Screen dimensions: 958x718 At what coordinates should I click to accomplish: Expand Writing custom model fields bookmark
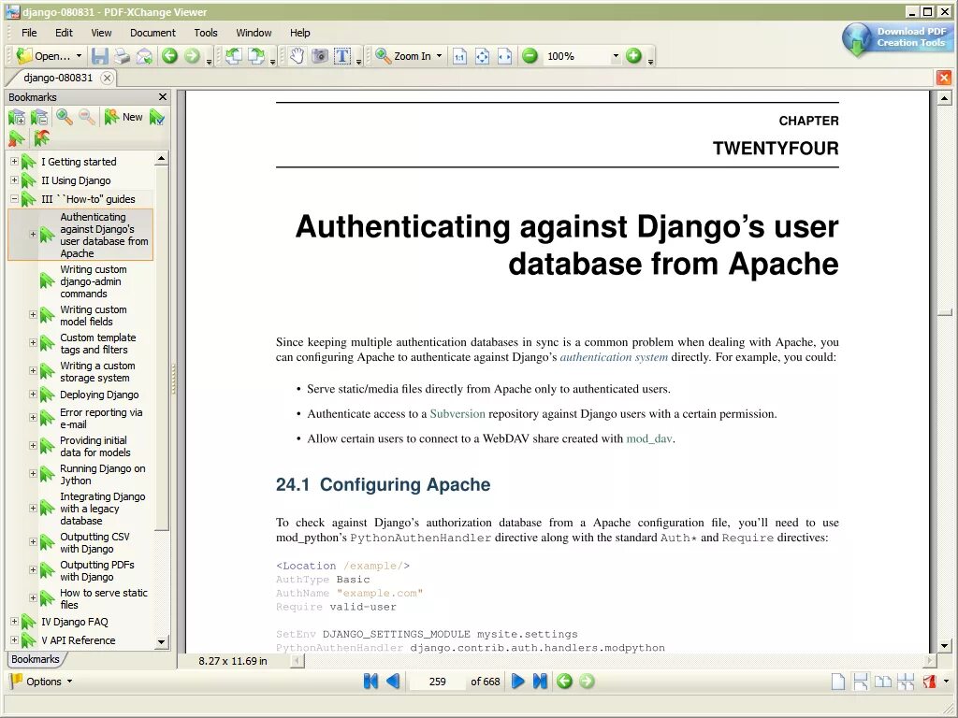coord(33,315)
